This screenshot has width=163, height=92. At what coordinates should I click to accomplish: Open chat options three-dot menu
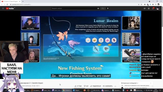[x=151, y=83]
